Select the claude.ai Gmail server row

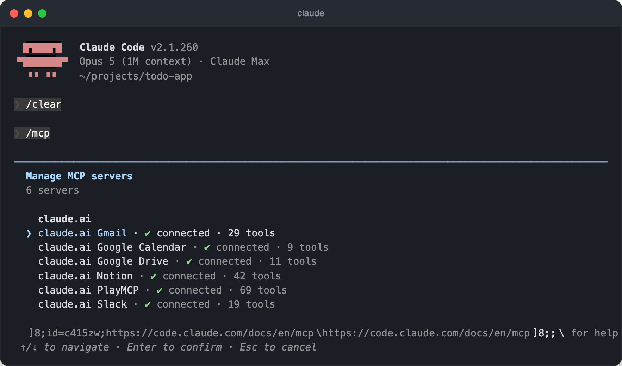pos(151,233)
